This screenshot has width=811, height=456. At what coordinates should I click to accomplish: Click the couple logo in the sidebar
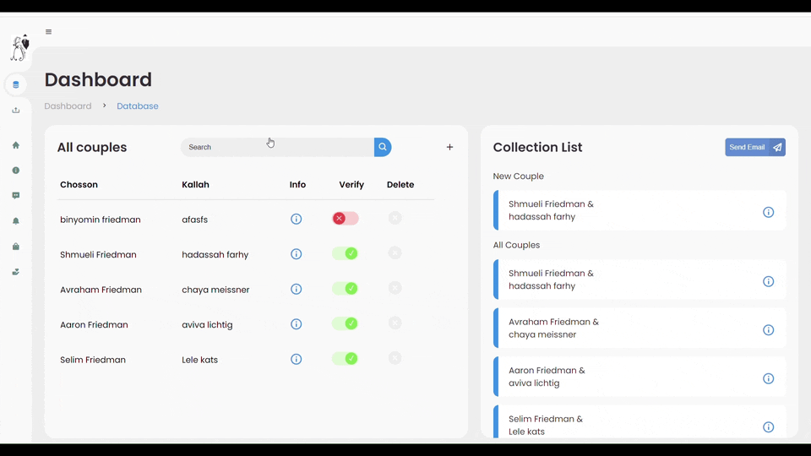coord(20,48)
